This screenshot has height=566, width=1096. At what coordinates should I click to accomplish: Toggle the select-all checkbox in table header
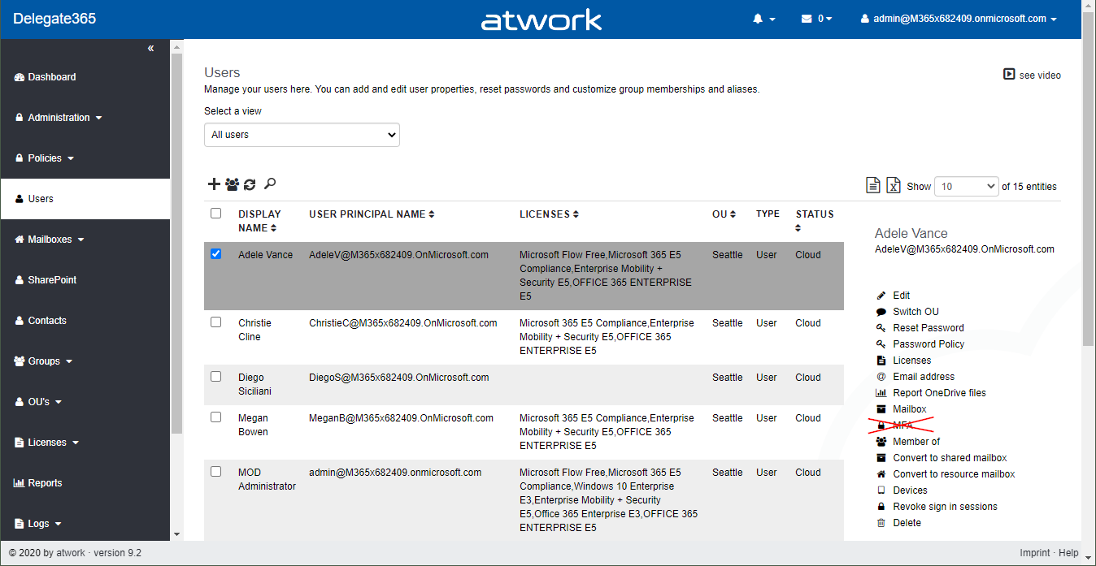tap(215, 214)
